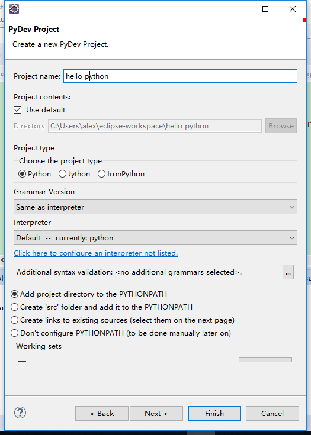The height and width of the screenshot is (435, 311).
Task: Choose the Python project type radio
Action: [22, 174]
